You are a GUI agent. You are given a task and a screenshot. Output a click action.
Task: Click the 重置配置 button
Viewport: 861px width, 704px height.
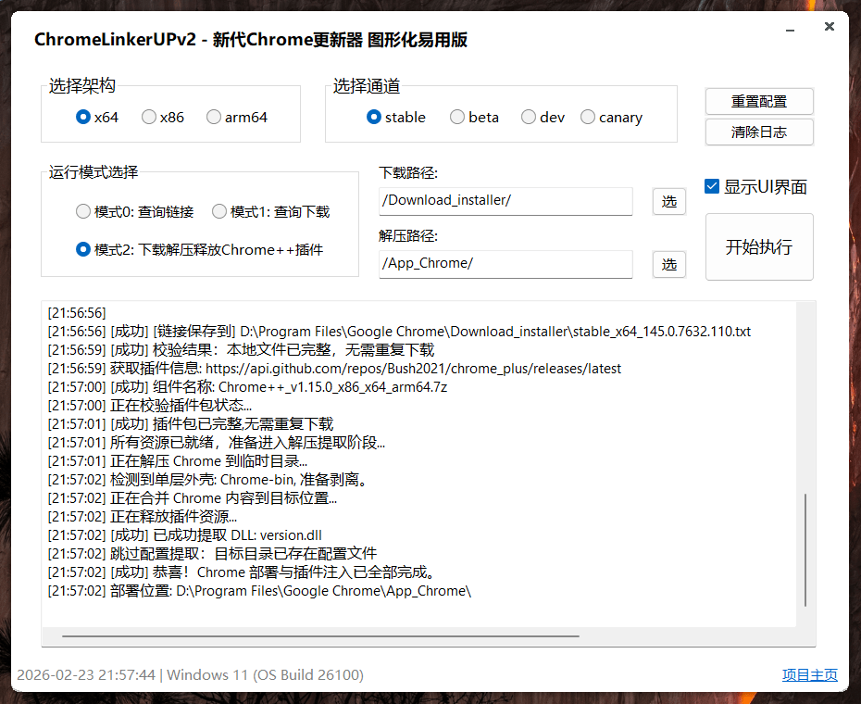(x=759, y=101)
